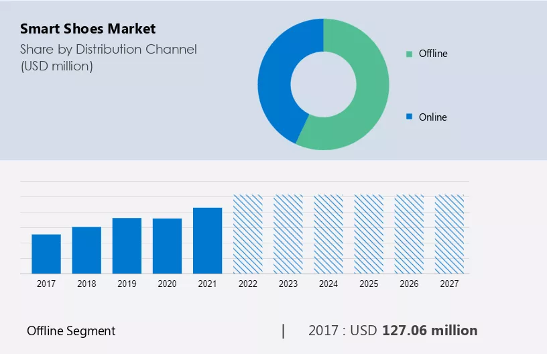Click the 2020 bar
The width and height of the screenshot is (547, 354).
click(x=167, y=246)
